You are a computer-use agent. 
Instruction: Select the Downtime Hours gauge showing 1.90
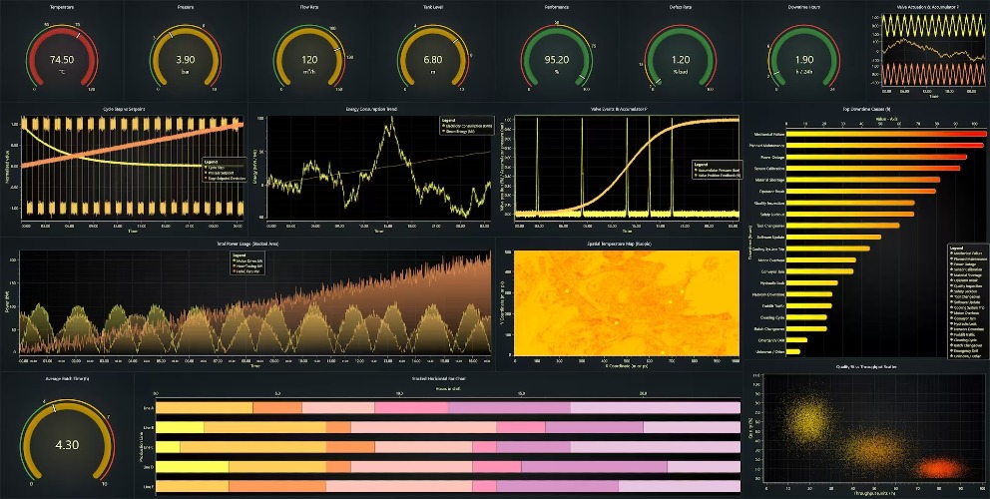point(804,59)
